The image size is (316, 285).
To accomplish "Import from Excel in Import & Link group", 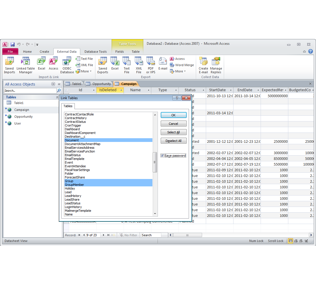I will point(41,64).
